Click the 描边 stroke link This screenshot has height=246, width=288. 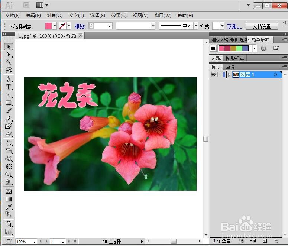pos(80,26)
